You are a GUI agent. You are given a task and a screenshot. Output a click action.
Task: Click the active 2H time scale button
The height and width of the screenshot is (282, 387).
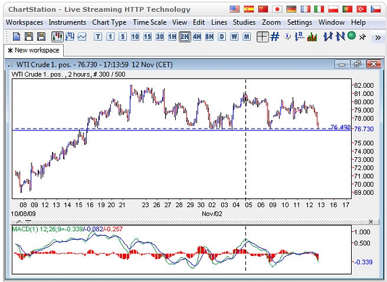pyautogui.click(x=185, y=37)
